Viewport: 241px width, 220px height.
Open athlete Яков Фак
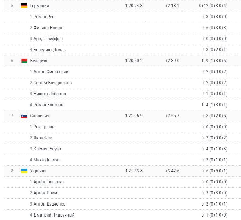pos(43,138)
